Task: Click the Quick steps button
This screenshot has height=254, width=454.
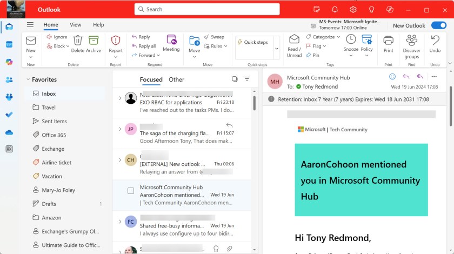Action: (x=254, y=42)
